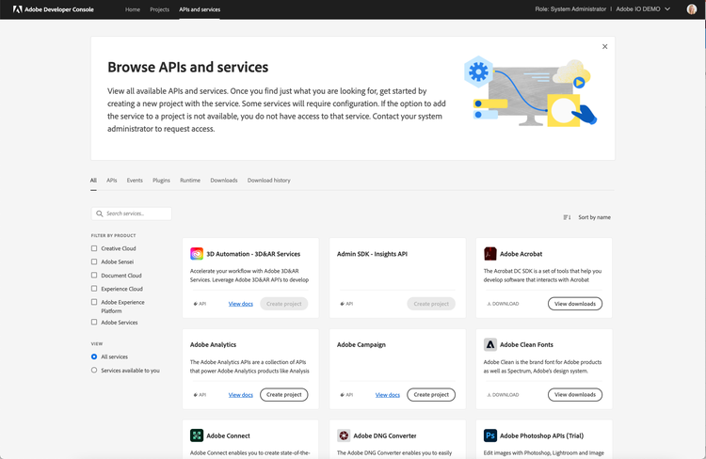This screenshot has height=459, width=706.
Task: Open View docs link for Adobe Campaign
Action: 387,395
